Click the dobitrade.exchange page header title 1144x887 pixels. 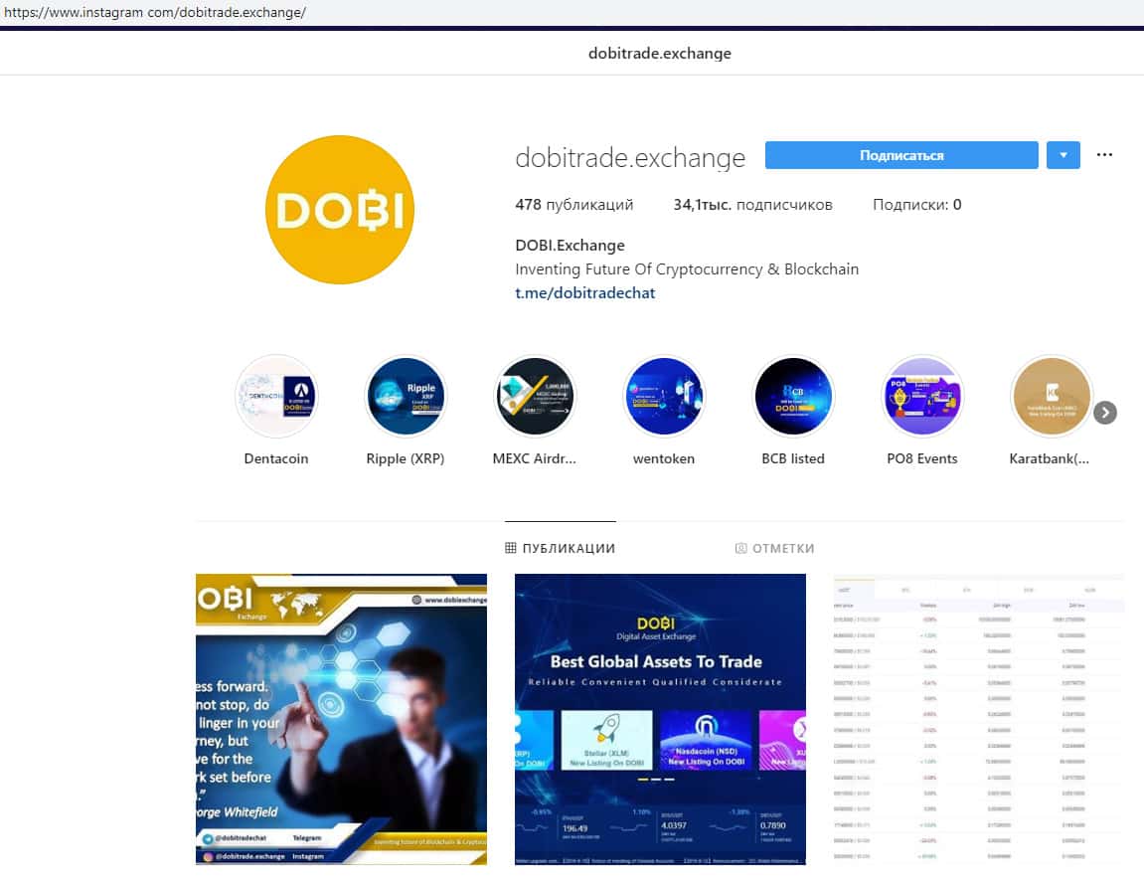(x=660, y=54)
